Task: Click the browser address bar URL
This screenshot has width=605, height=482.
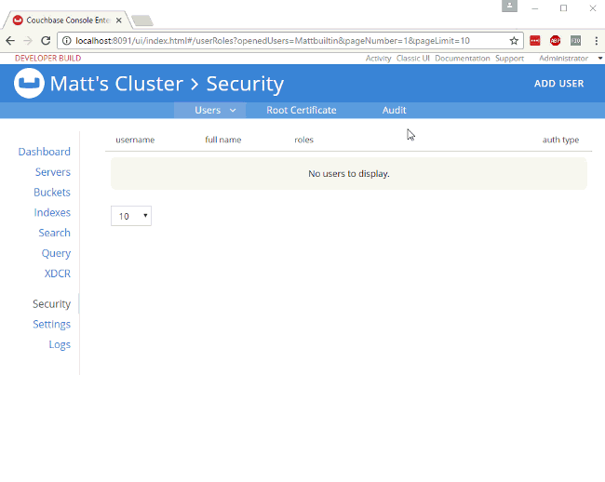Action: [279, 41]
